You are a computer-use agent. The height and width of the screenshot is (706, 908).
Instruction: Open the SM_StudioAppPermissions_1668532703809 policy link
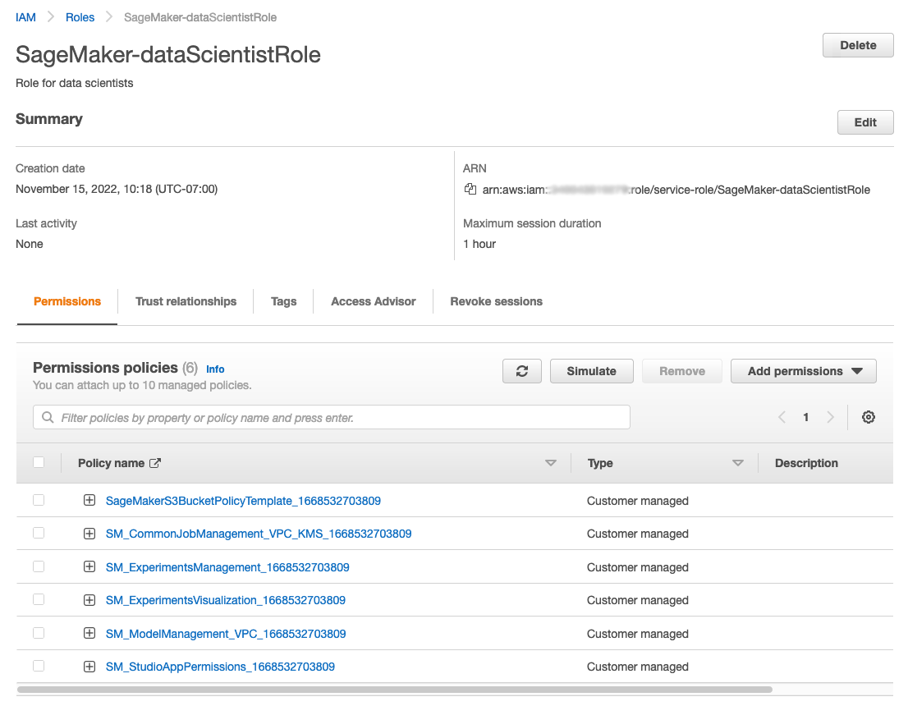pos(220,667)
